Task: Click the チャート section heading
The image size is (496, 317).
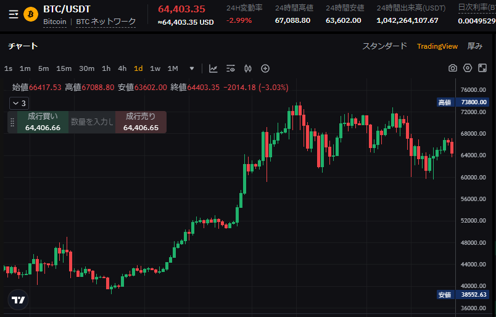Action: click(x=23, y=46)
